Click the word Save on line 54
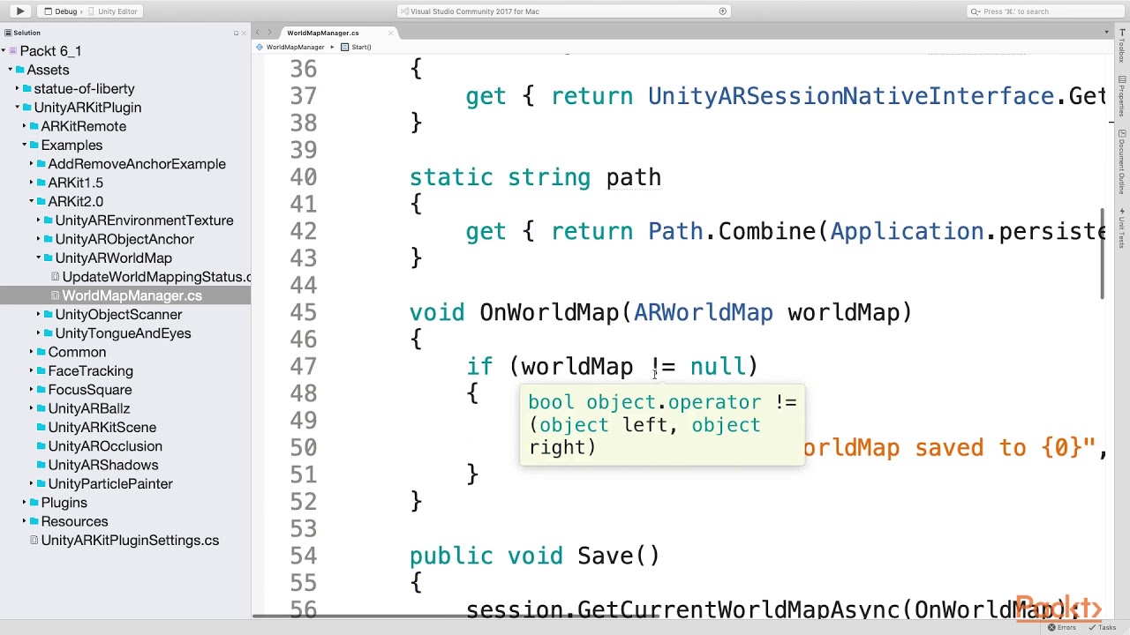 point(605,556)
